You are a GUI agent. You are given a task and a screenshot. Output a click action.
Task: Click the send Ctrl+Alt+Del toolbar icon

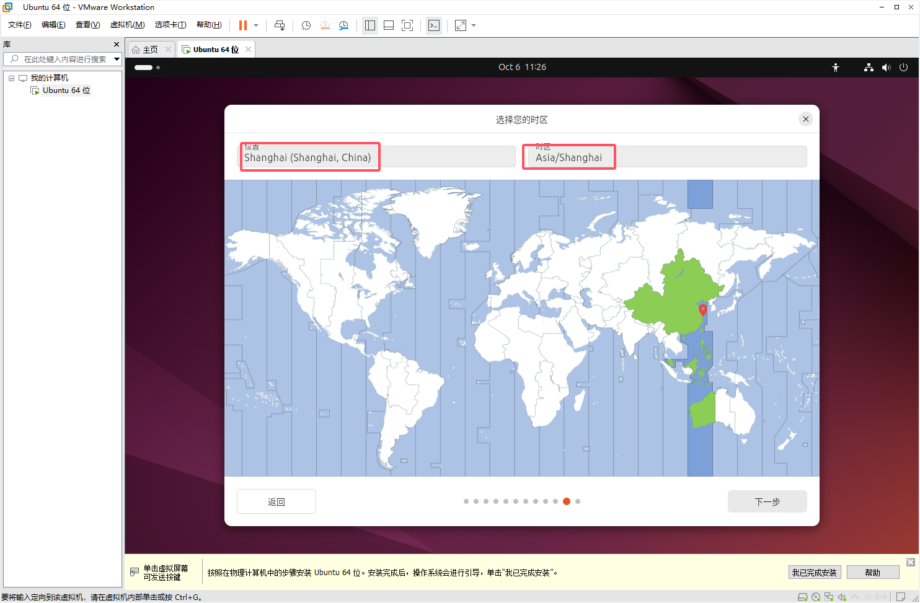pos(280,25)
